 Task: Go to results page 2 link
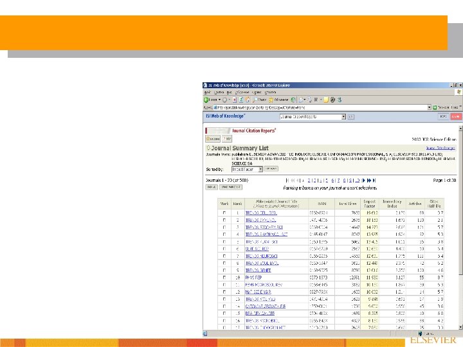pos(309,181)
